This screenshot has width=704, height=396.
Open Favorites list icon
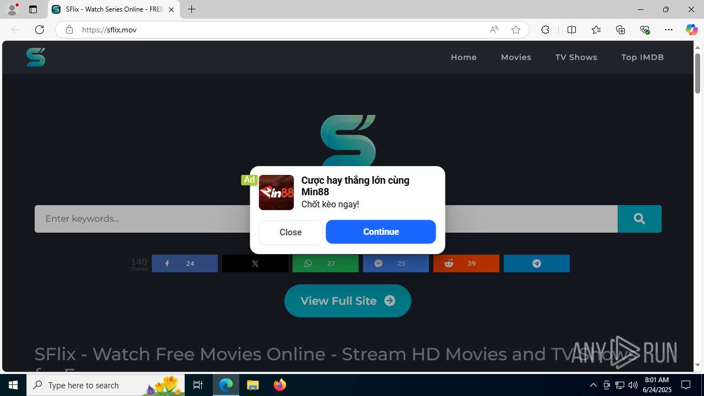[596, 30]
